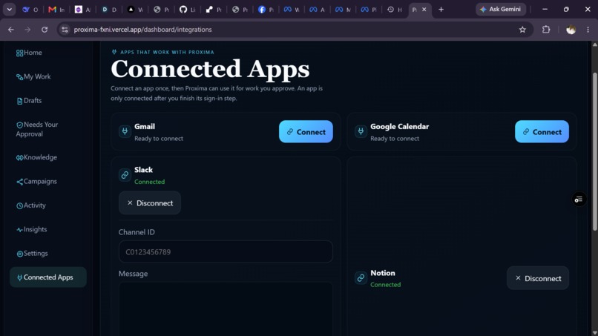The width and height of the screenshot is (598, 336).
Task: Open the Home page in sidebar
Action: coord(29,53)
